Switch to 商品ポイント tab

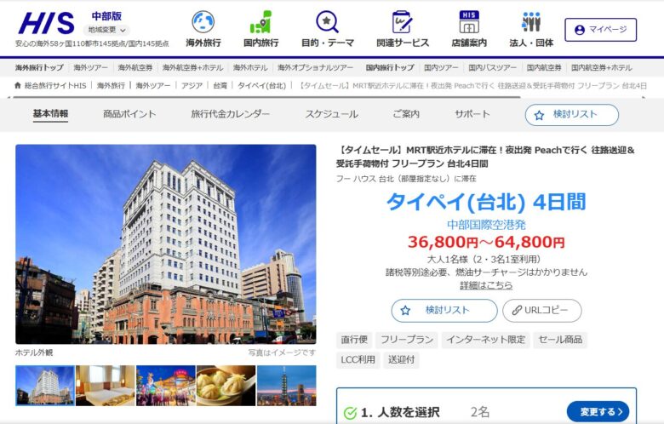click(x=129, y=114)
